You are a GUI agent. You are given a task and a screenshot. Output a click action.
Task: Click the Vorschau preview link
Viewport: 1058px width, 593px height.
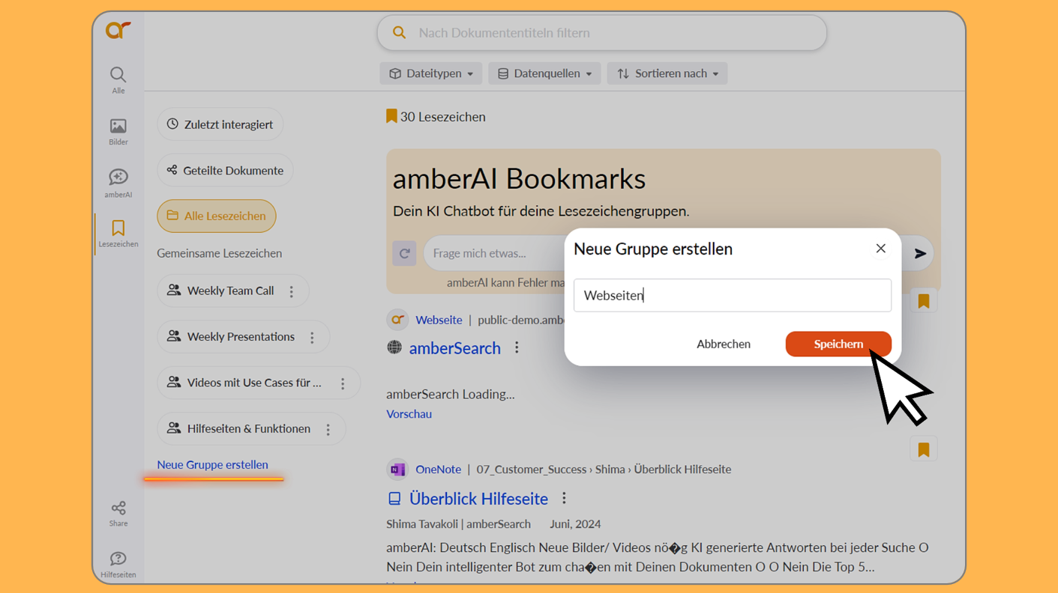(x=409, y=414)
